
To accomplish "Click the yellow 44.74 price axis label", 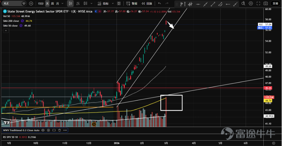I will point(268,101).
